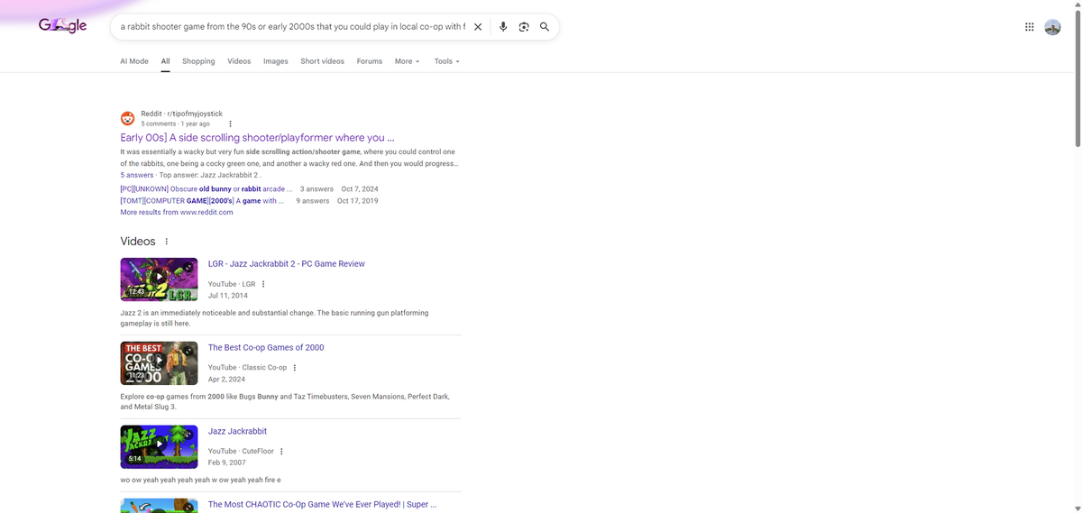1082x513 pixels.
Task: Click 'Apr 2, 2024' date text
Action: click(x=226, y=380)
